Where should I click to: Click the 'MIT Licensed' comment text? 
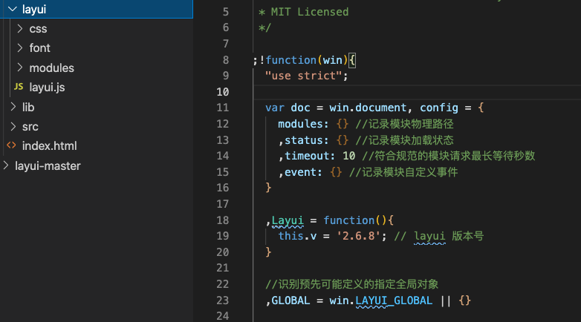click(309, 12)
